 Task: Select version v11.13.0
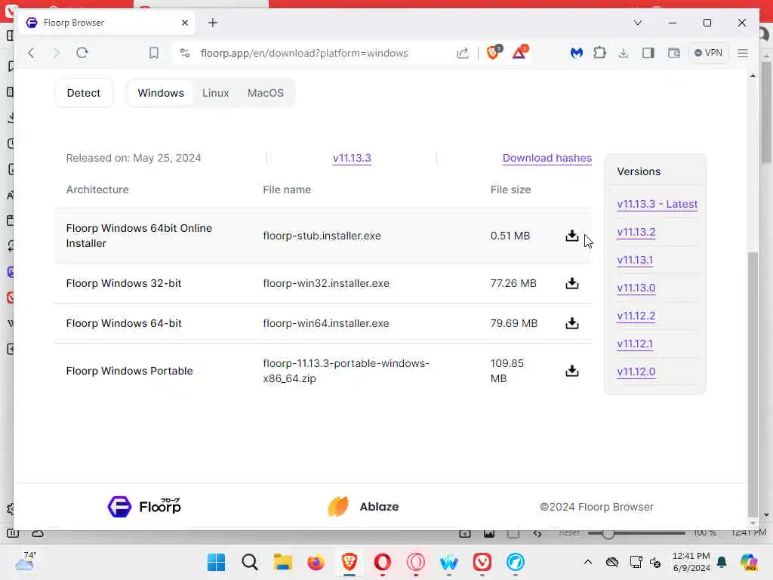(636, 288)
